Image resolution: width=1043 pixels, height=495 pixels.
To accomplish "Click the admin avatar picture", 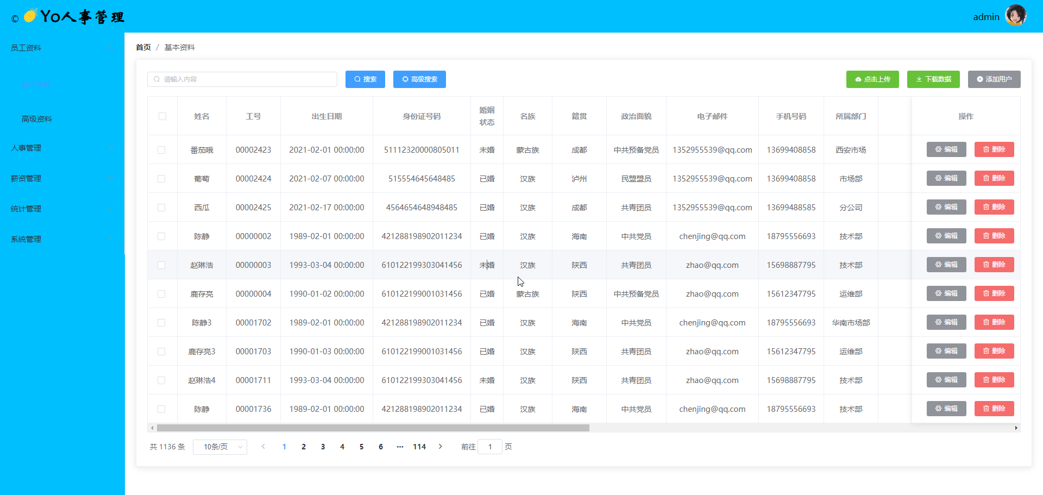I will coord(1015,15).
